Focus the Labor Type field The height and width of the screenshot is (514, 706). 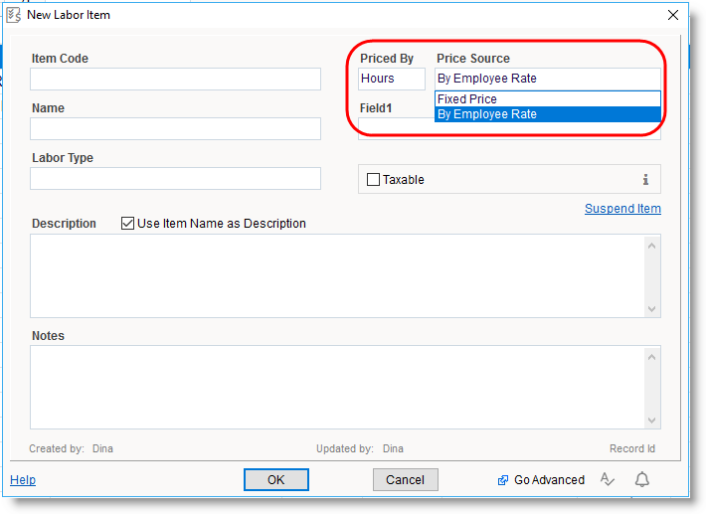click(x=175, y=179)
